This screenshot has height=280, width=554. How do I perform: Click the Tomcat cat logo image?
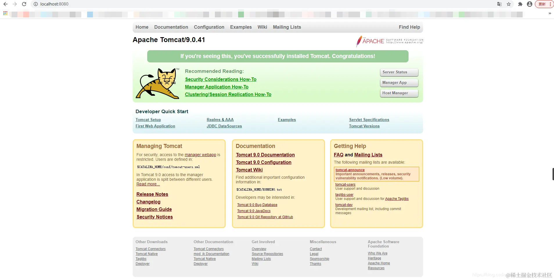(x=157, y=83)
